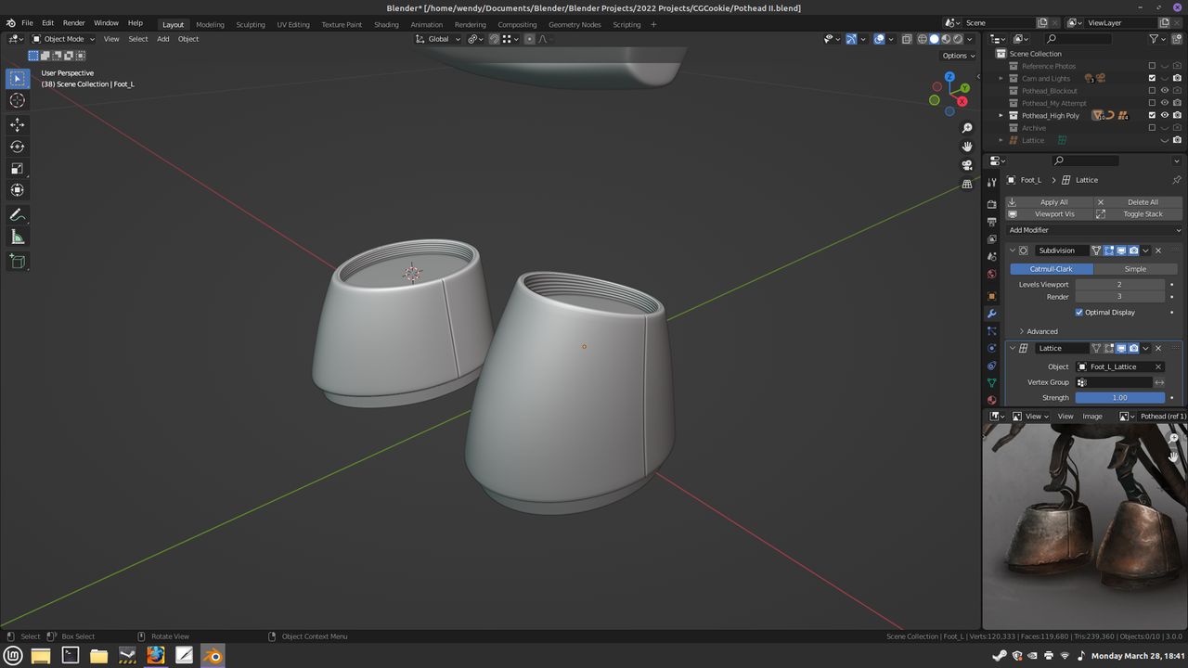Open the Render menu
Viewport: 1188px width, 668px height.
point(73,22)
